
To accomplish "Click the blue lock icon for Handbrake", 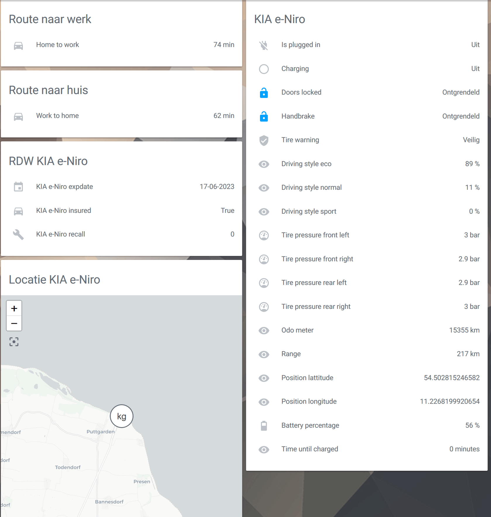I will pyautogui.click(x=264, y=117).
